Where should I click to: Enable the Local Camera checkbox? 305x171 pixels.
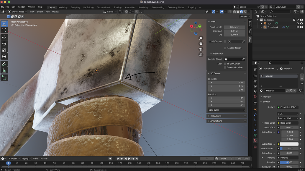pyautogui.click(x=225, y=41)
